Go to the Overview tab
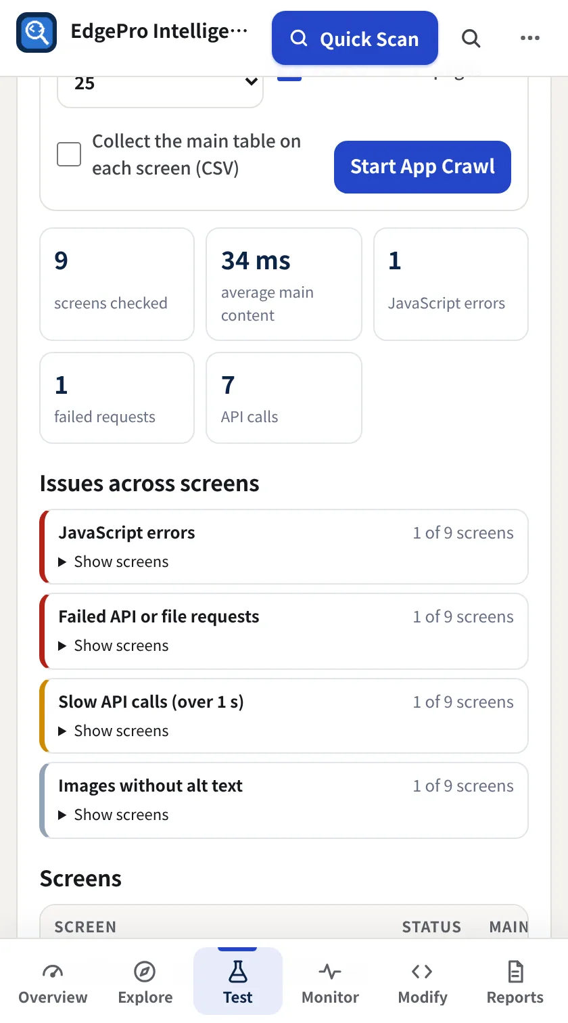 [53, 982]
